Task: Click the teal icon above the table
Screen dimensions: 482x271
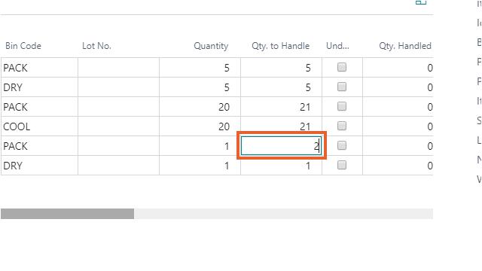Action: coord(421,2)
